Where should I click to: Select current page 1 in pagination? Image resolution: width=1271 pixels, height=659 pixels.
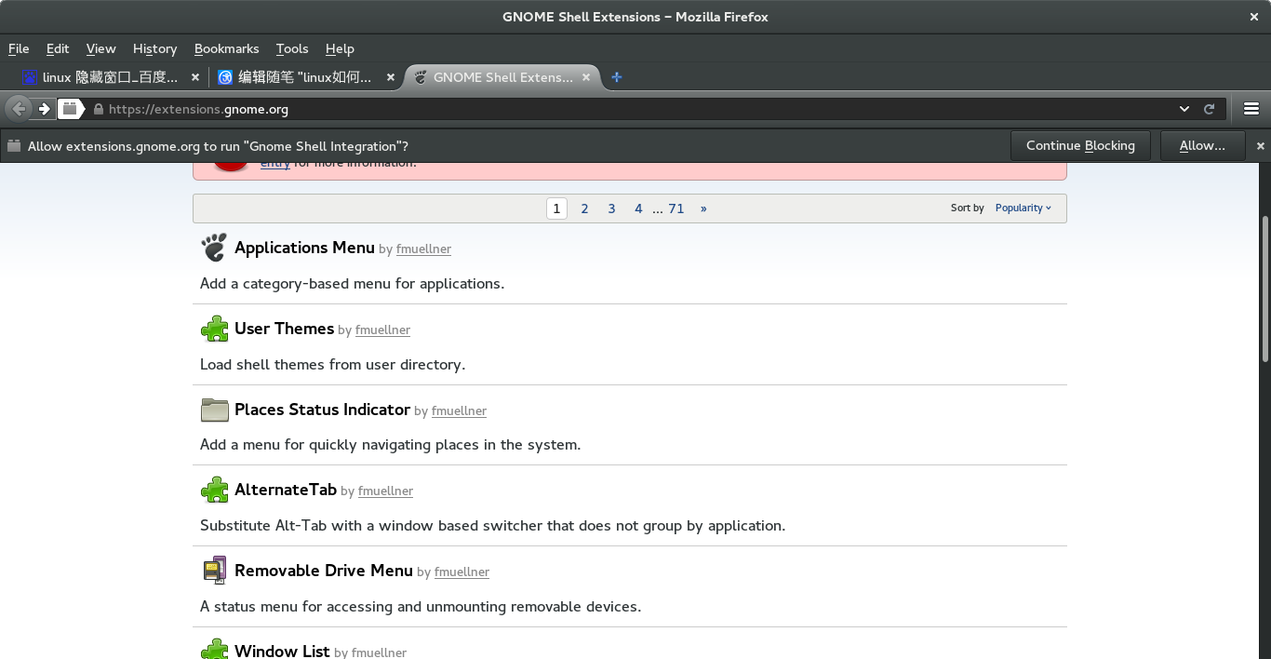click(556, 208)
